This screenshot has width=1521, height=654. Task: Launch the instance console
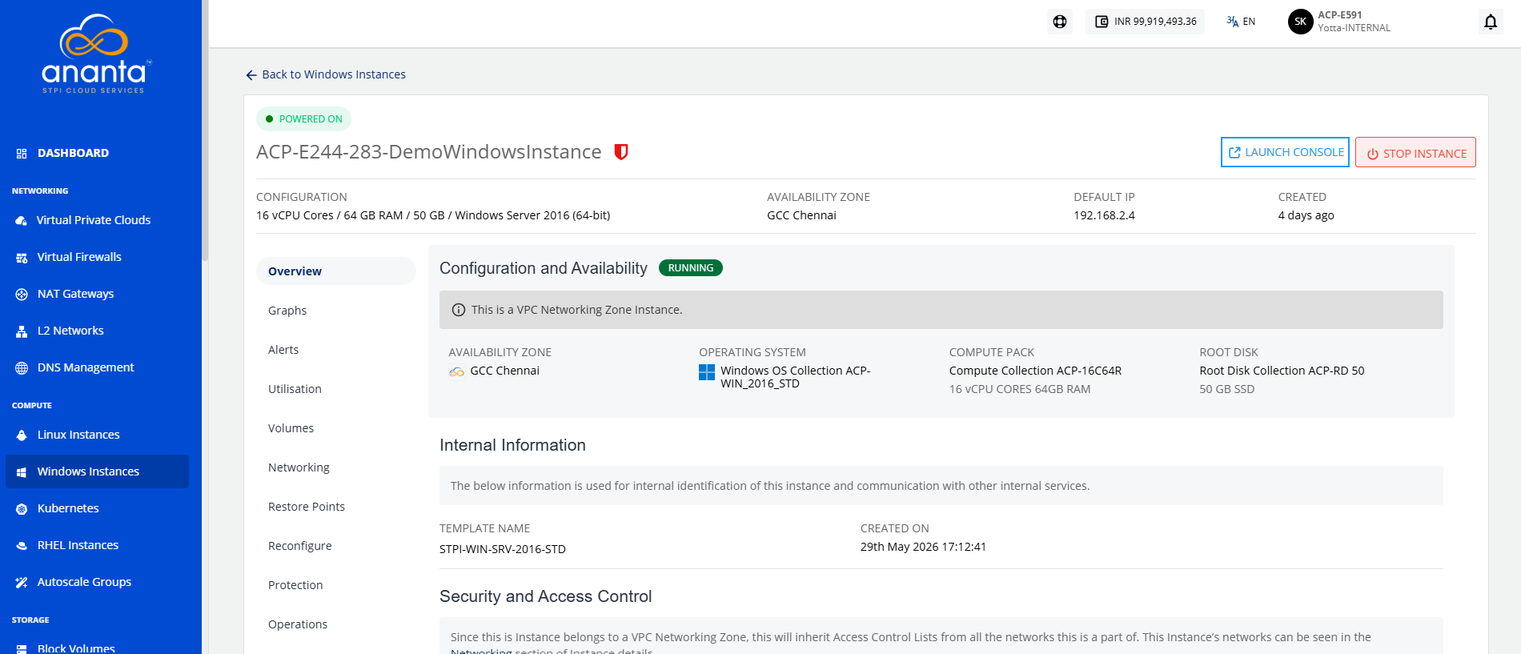pos(1285,152)
